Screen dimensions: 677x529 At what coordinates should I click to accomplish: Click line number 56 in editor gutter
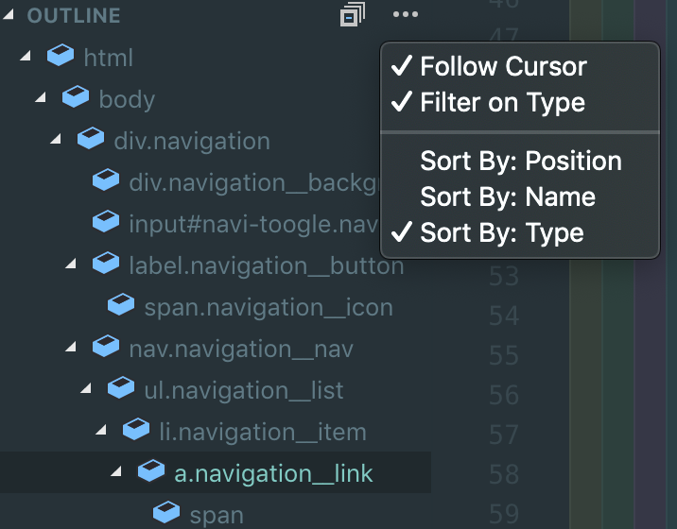tap(504, 394)
